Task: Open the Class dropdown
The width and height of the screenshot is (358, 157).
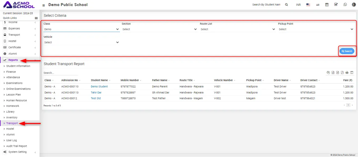Action: tap(81, 29)
